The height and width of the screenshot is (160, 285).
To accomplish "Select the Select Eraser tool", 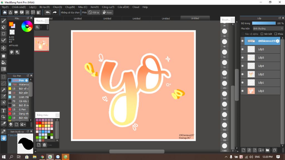I will 3,102.
